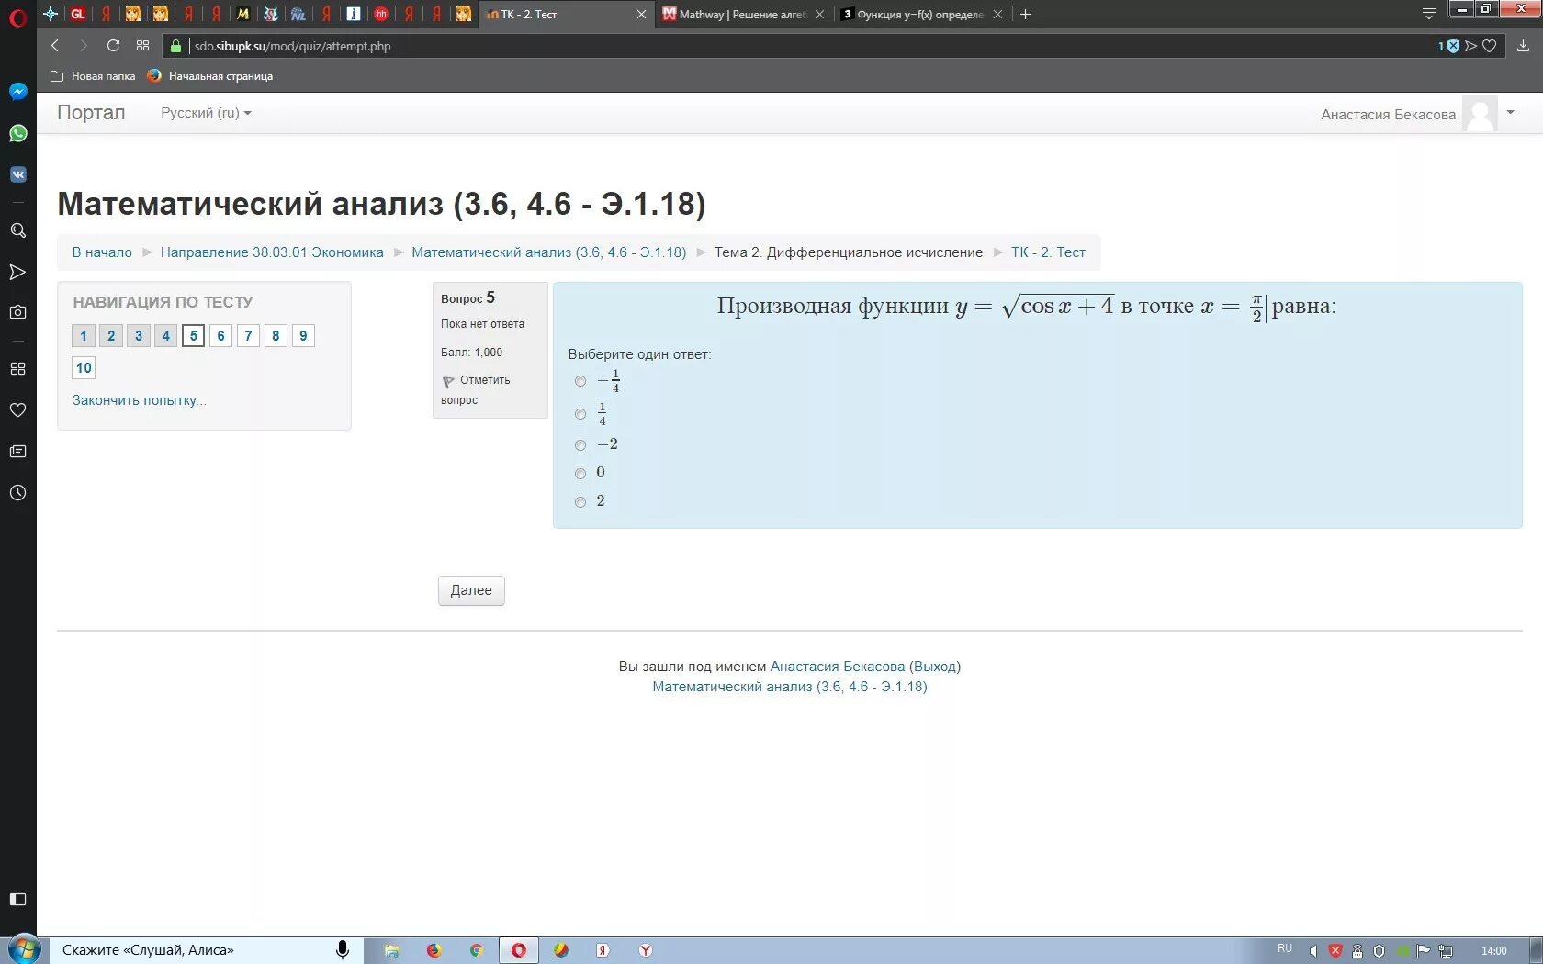Go to quiz question 3
Screen dimensions: 1543x964
click(x=139, y=336)
